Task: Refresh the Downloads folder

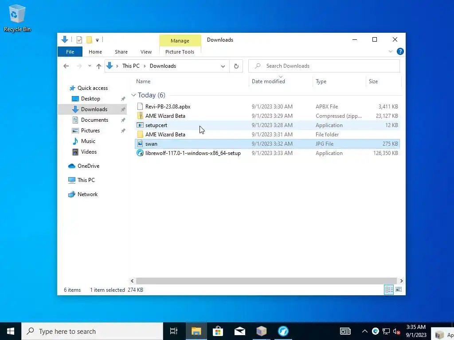Action: [x=236, y=66]
